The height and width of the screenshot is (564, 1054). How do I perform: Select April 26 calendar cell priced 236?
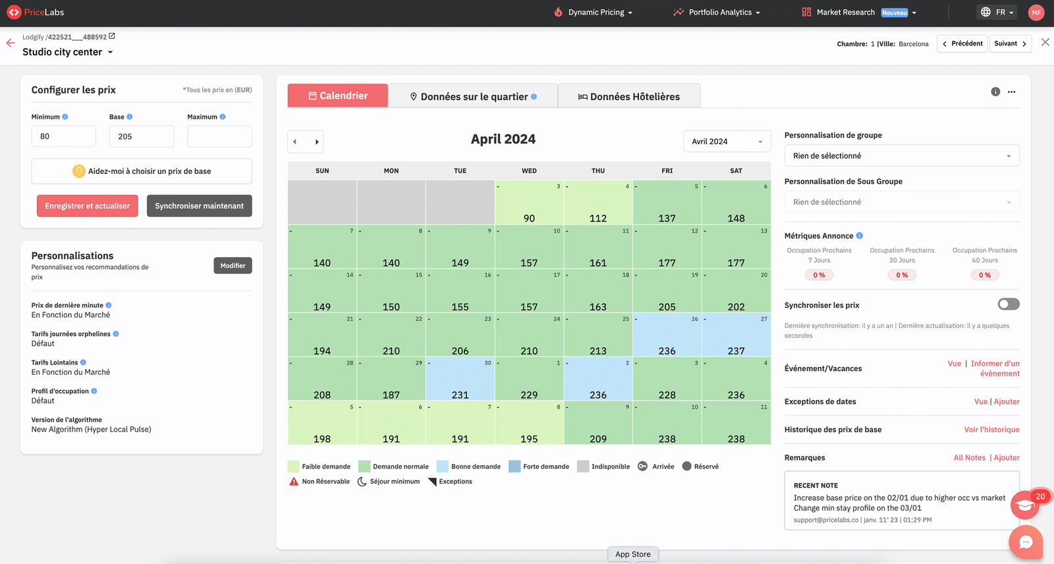point(667,335)
